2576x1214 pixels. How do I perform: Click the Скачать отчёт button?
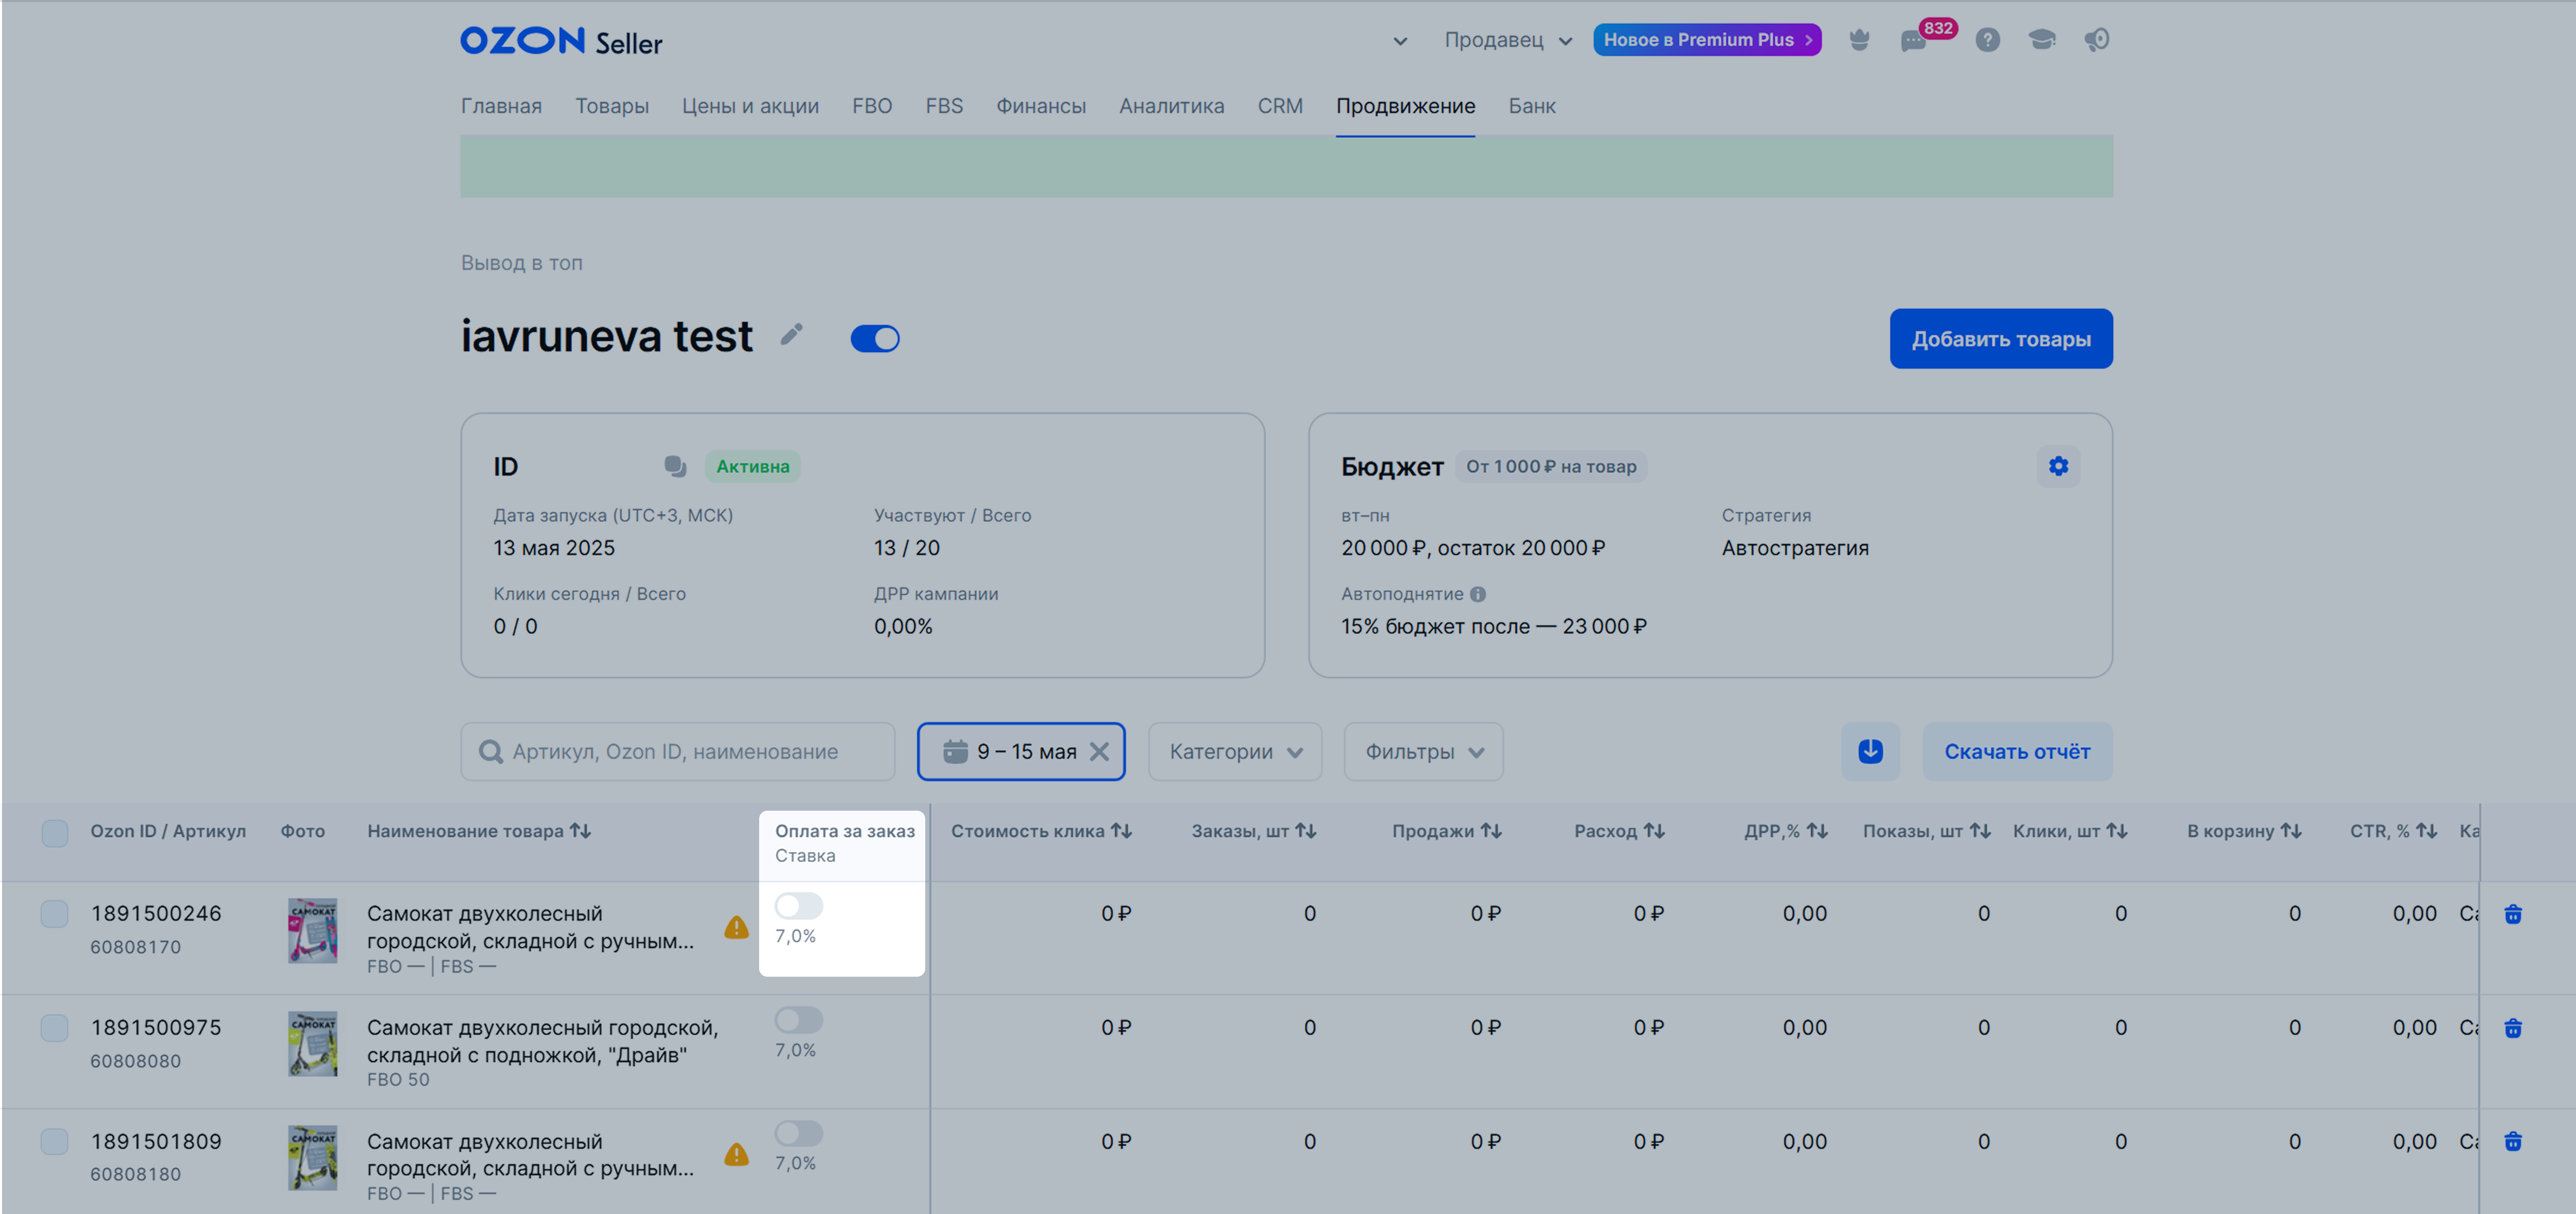[x=2017, y=752]
